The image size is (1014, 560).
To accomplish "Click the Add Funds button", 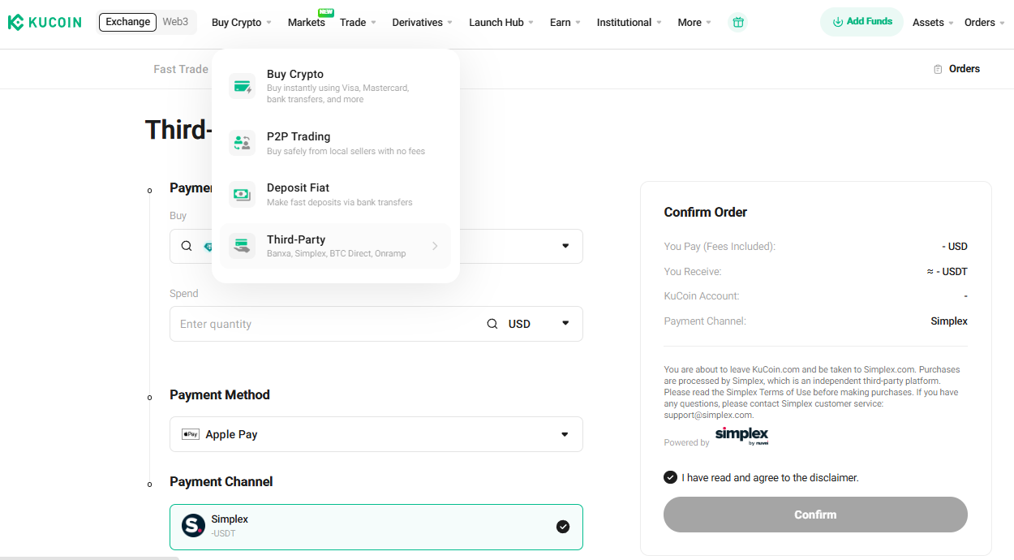I will tap(861, 22).
